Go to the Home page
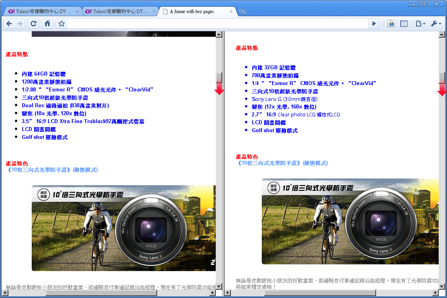This screenshot has height=298, width=447. point(47,24)
